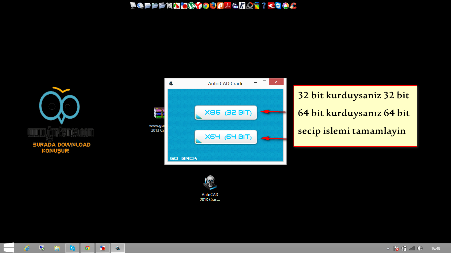Launch Google Chrome from the top dock
Image resolution: width=451 pixels, height=253 pixels.
point(206,6)
